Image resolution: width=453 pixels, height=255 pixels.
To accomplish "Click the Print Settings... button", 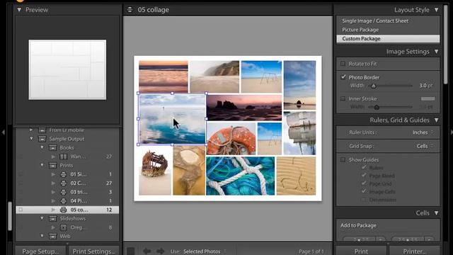I will [94, 251].
